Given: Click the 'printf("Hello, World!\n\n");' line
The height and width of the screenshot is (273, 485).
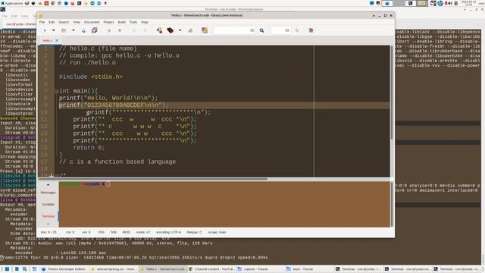Looking at the screenshot, I should pyautogui.click(x=108, y=98).
